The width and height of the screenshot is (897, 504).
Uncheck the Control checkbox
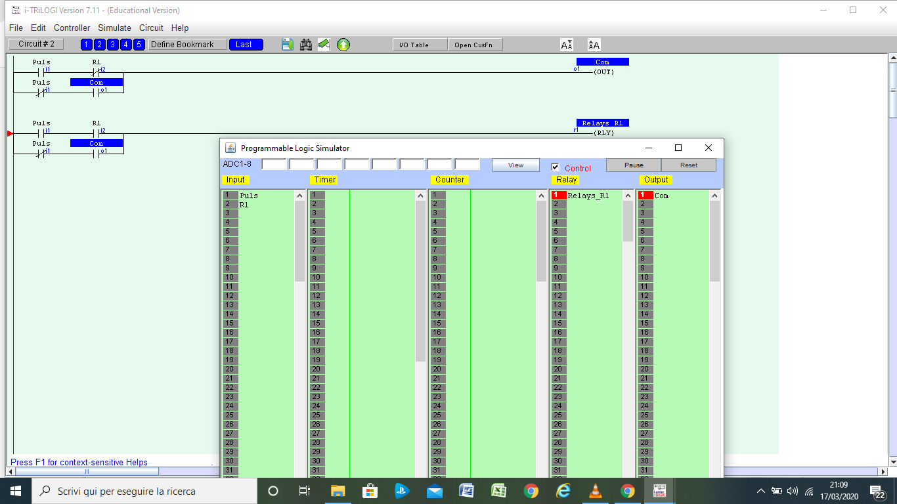(x=556, y=167)
